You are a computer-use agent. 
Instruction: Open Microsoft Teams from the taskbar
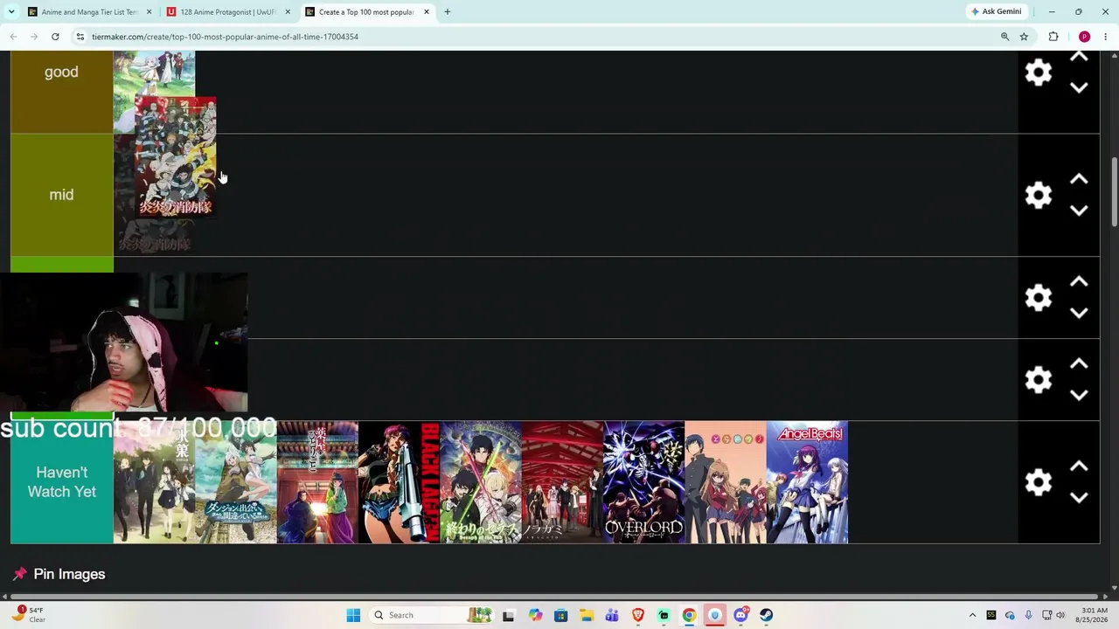click(x=612, y=615)
